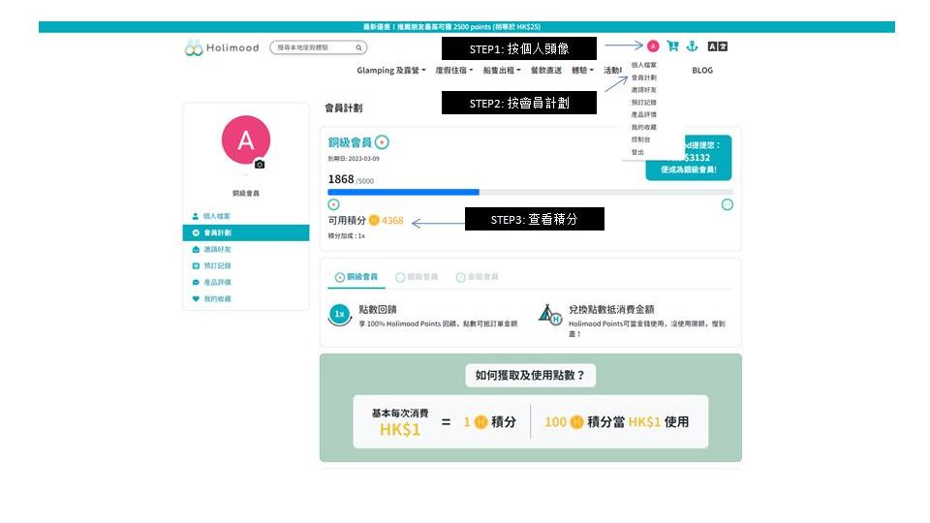The width and height of the screenshot is (930, 523).
Task: Open 預訂記錄 in the left sidebar
Action: tap(217, 265)
